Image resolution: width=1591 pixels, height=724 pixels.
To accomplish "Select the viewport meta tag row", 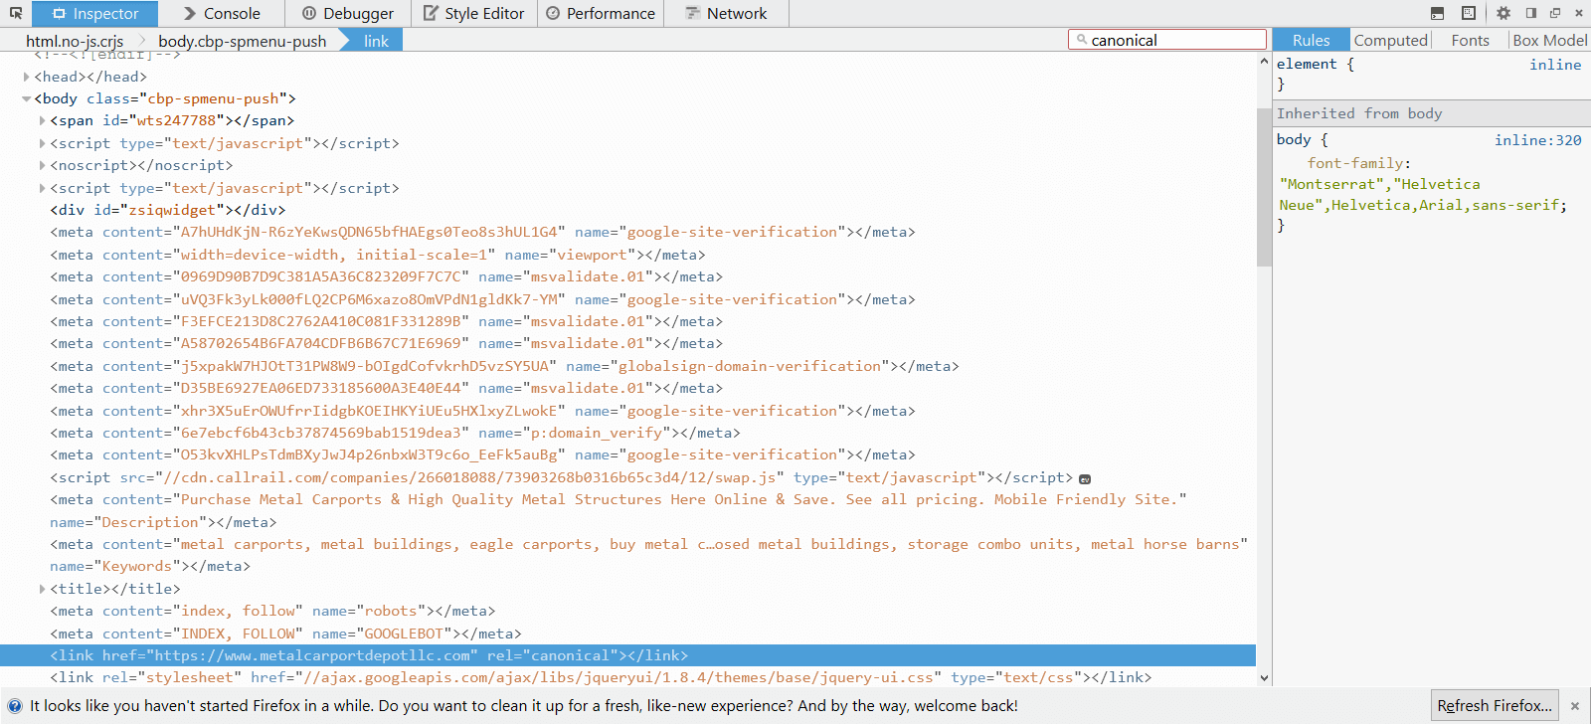I will [x=378, y=255].
